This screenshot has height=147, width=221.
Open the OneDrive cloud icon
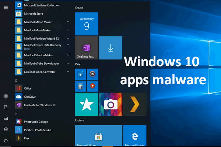(19, 97)
